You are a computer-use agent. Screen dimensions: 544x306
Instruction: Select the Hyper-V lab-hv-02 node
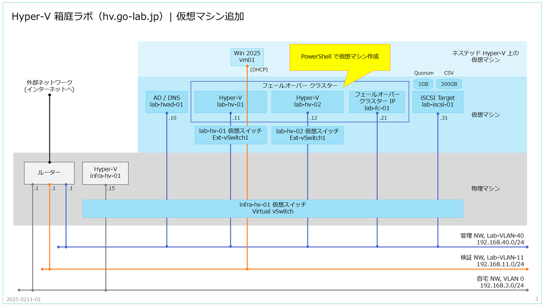[x=307, y=102]
